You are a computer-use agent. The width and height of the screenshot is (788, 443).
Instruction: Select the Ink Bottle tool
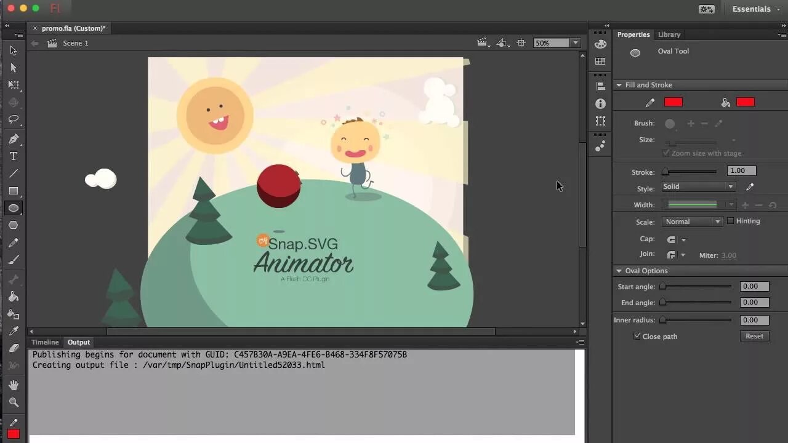(14, 314)
